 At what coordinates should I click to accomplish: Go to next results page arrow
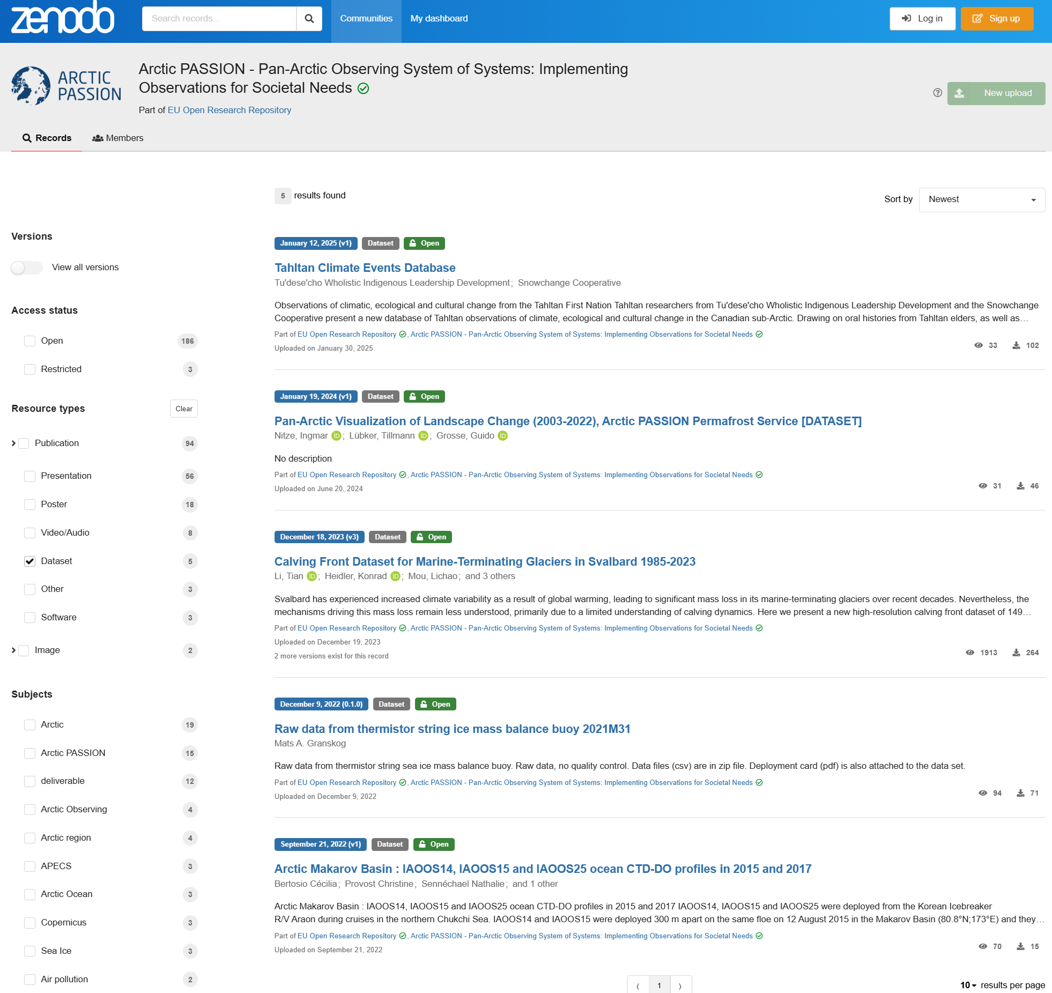(x=680, y=985)
